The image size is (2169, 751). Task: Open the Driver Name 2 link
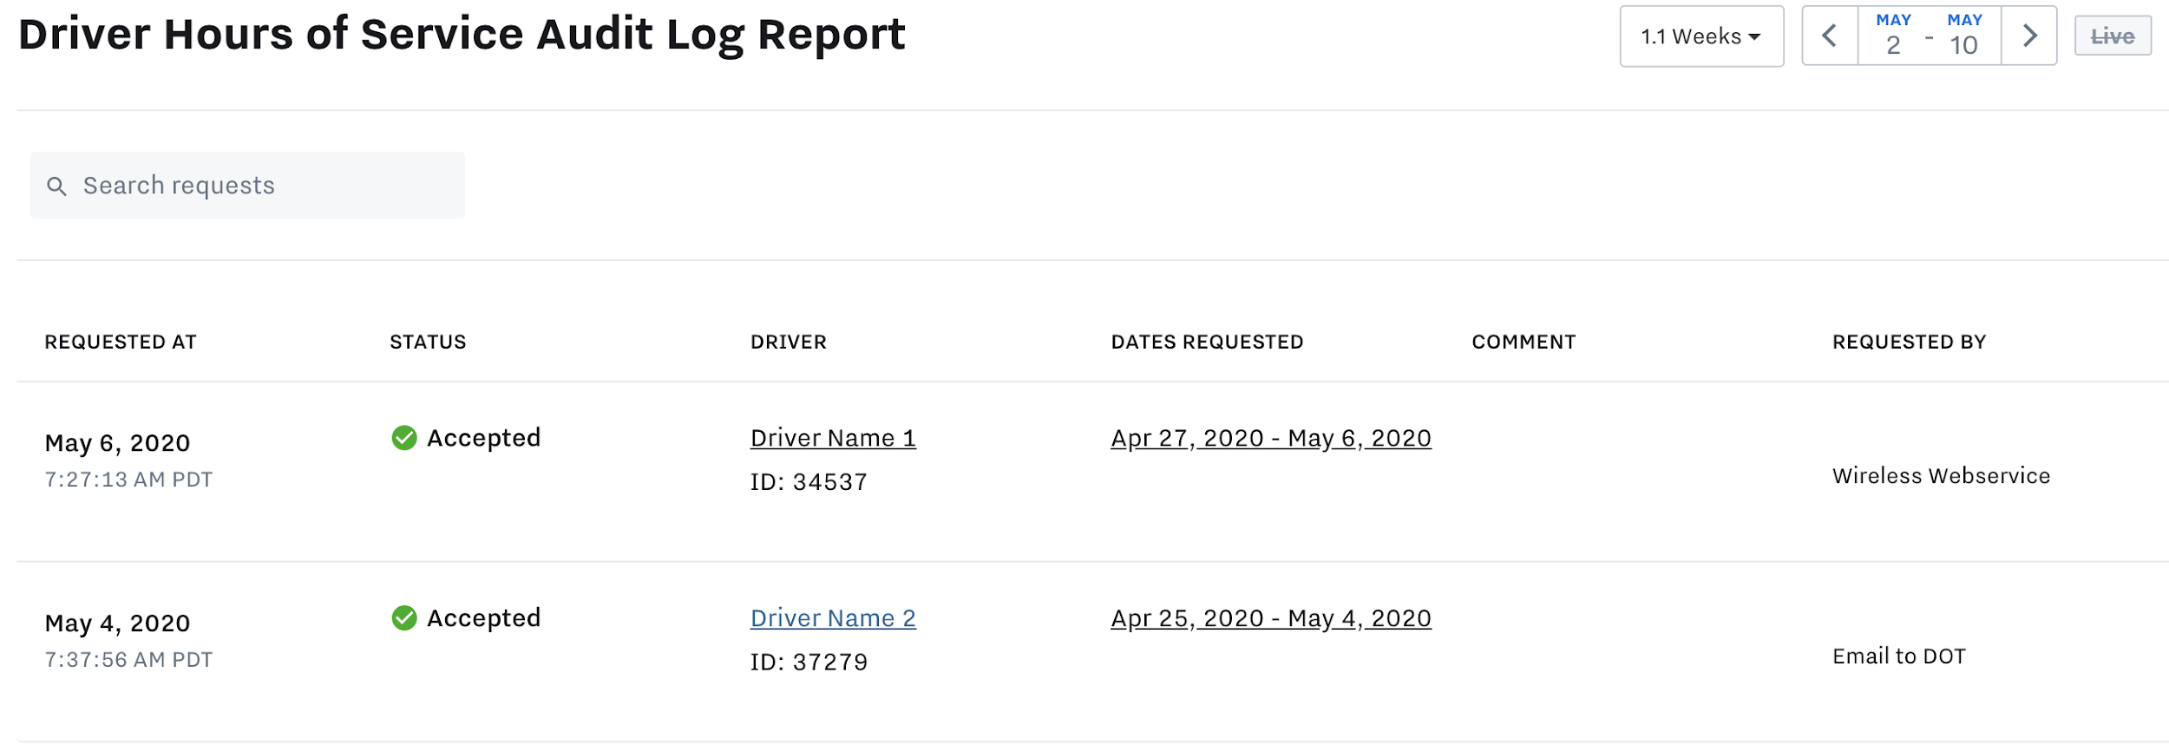(833, 619)
